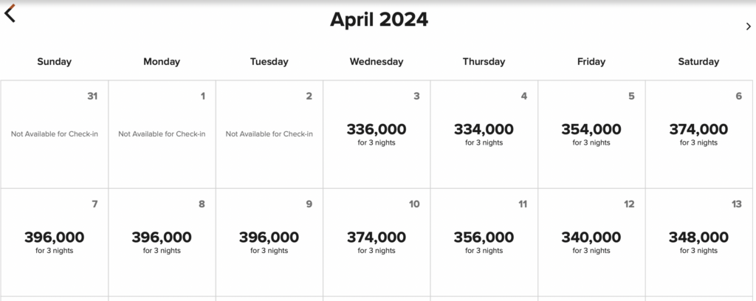Select April 3 for 336,000 points
Screen dimensions: 756x301
[x=377, y=134]
